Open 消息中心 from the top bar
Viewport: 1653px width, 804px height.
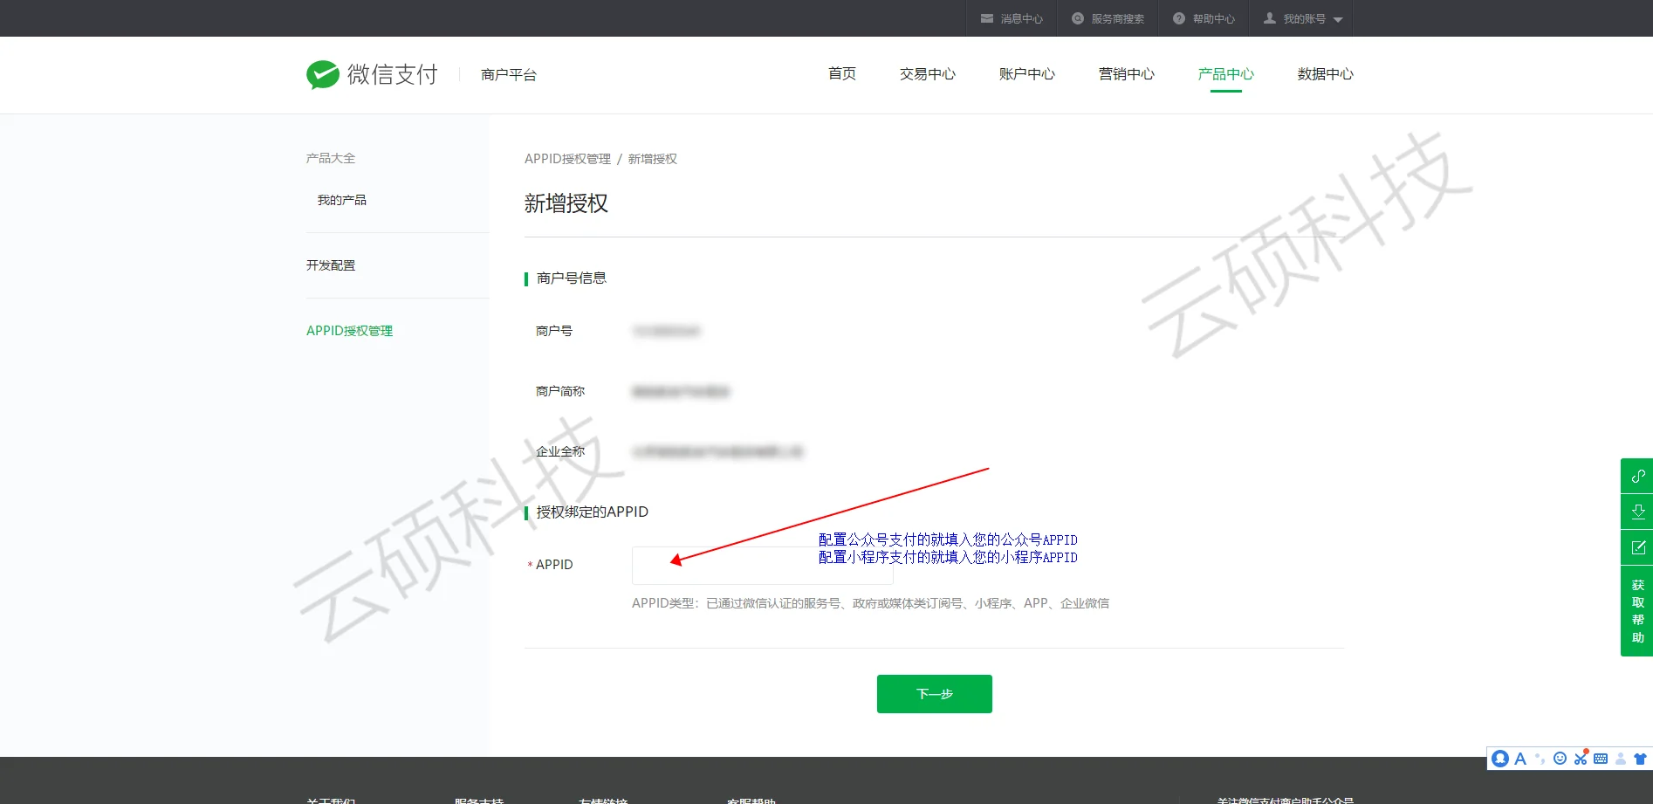point(1012,18)
